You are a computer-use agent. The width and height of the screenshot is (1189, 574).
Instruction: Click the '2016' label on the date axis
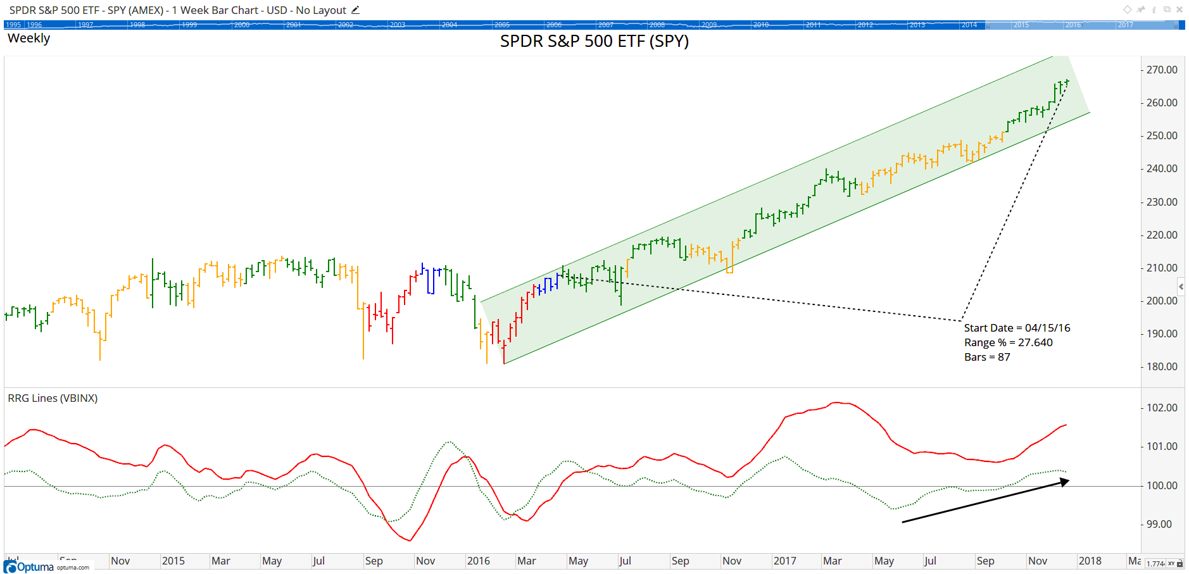pos(478,561)
